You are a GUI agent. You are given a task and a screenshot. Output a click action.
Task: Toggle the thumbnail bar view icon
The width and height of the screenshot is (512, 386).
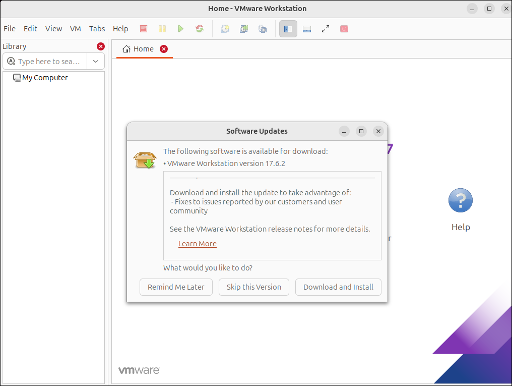(x=306, y=29)
